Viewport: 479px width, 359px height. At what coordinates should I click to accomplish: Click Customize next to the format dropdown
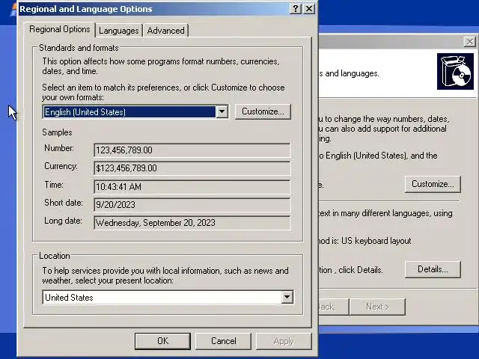click(263, 111)
